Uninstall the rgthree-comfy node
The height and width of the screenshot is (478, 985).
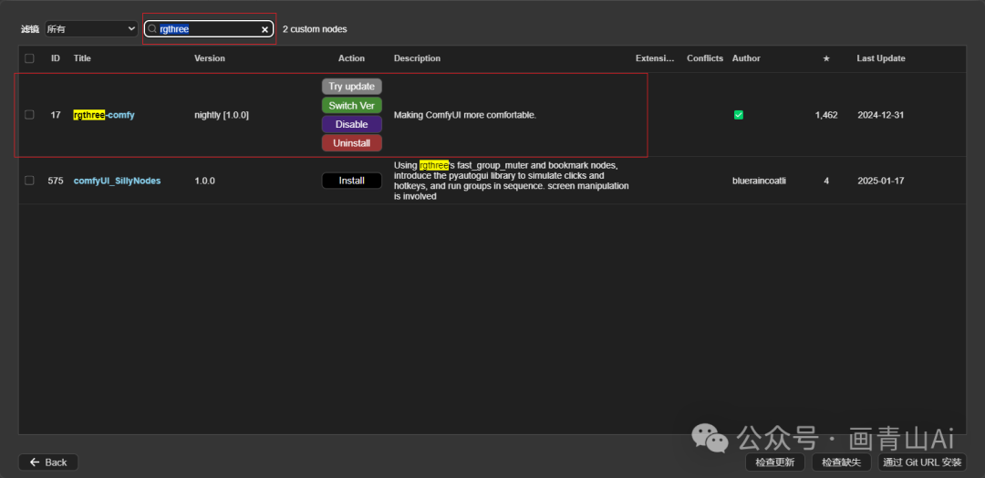click(x=352, y=143)
